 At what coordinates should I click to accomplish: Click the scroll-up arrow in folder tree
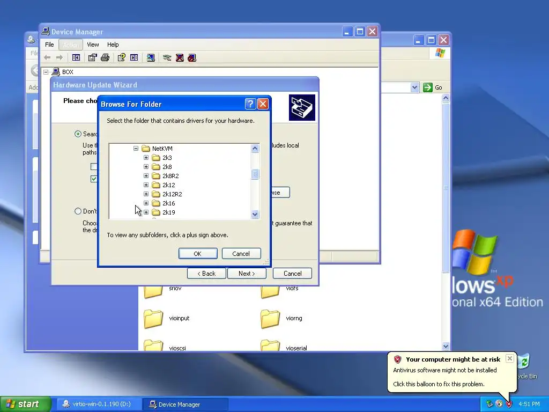click(255, 149)
